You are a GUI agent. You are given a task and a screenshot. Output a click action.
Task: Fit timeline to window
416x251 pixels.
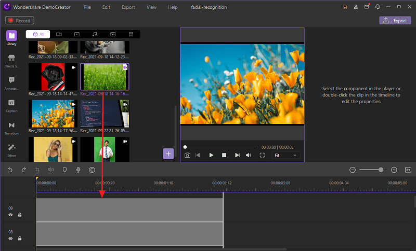coord(408,170)
